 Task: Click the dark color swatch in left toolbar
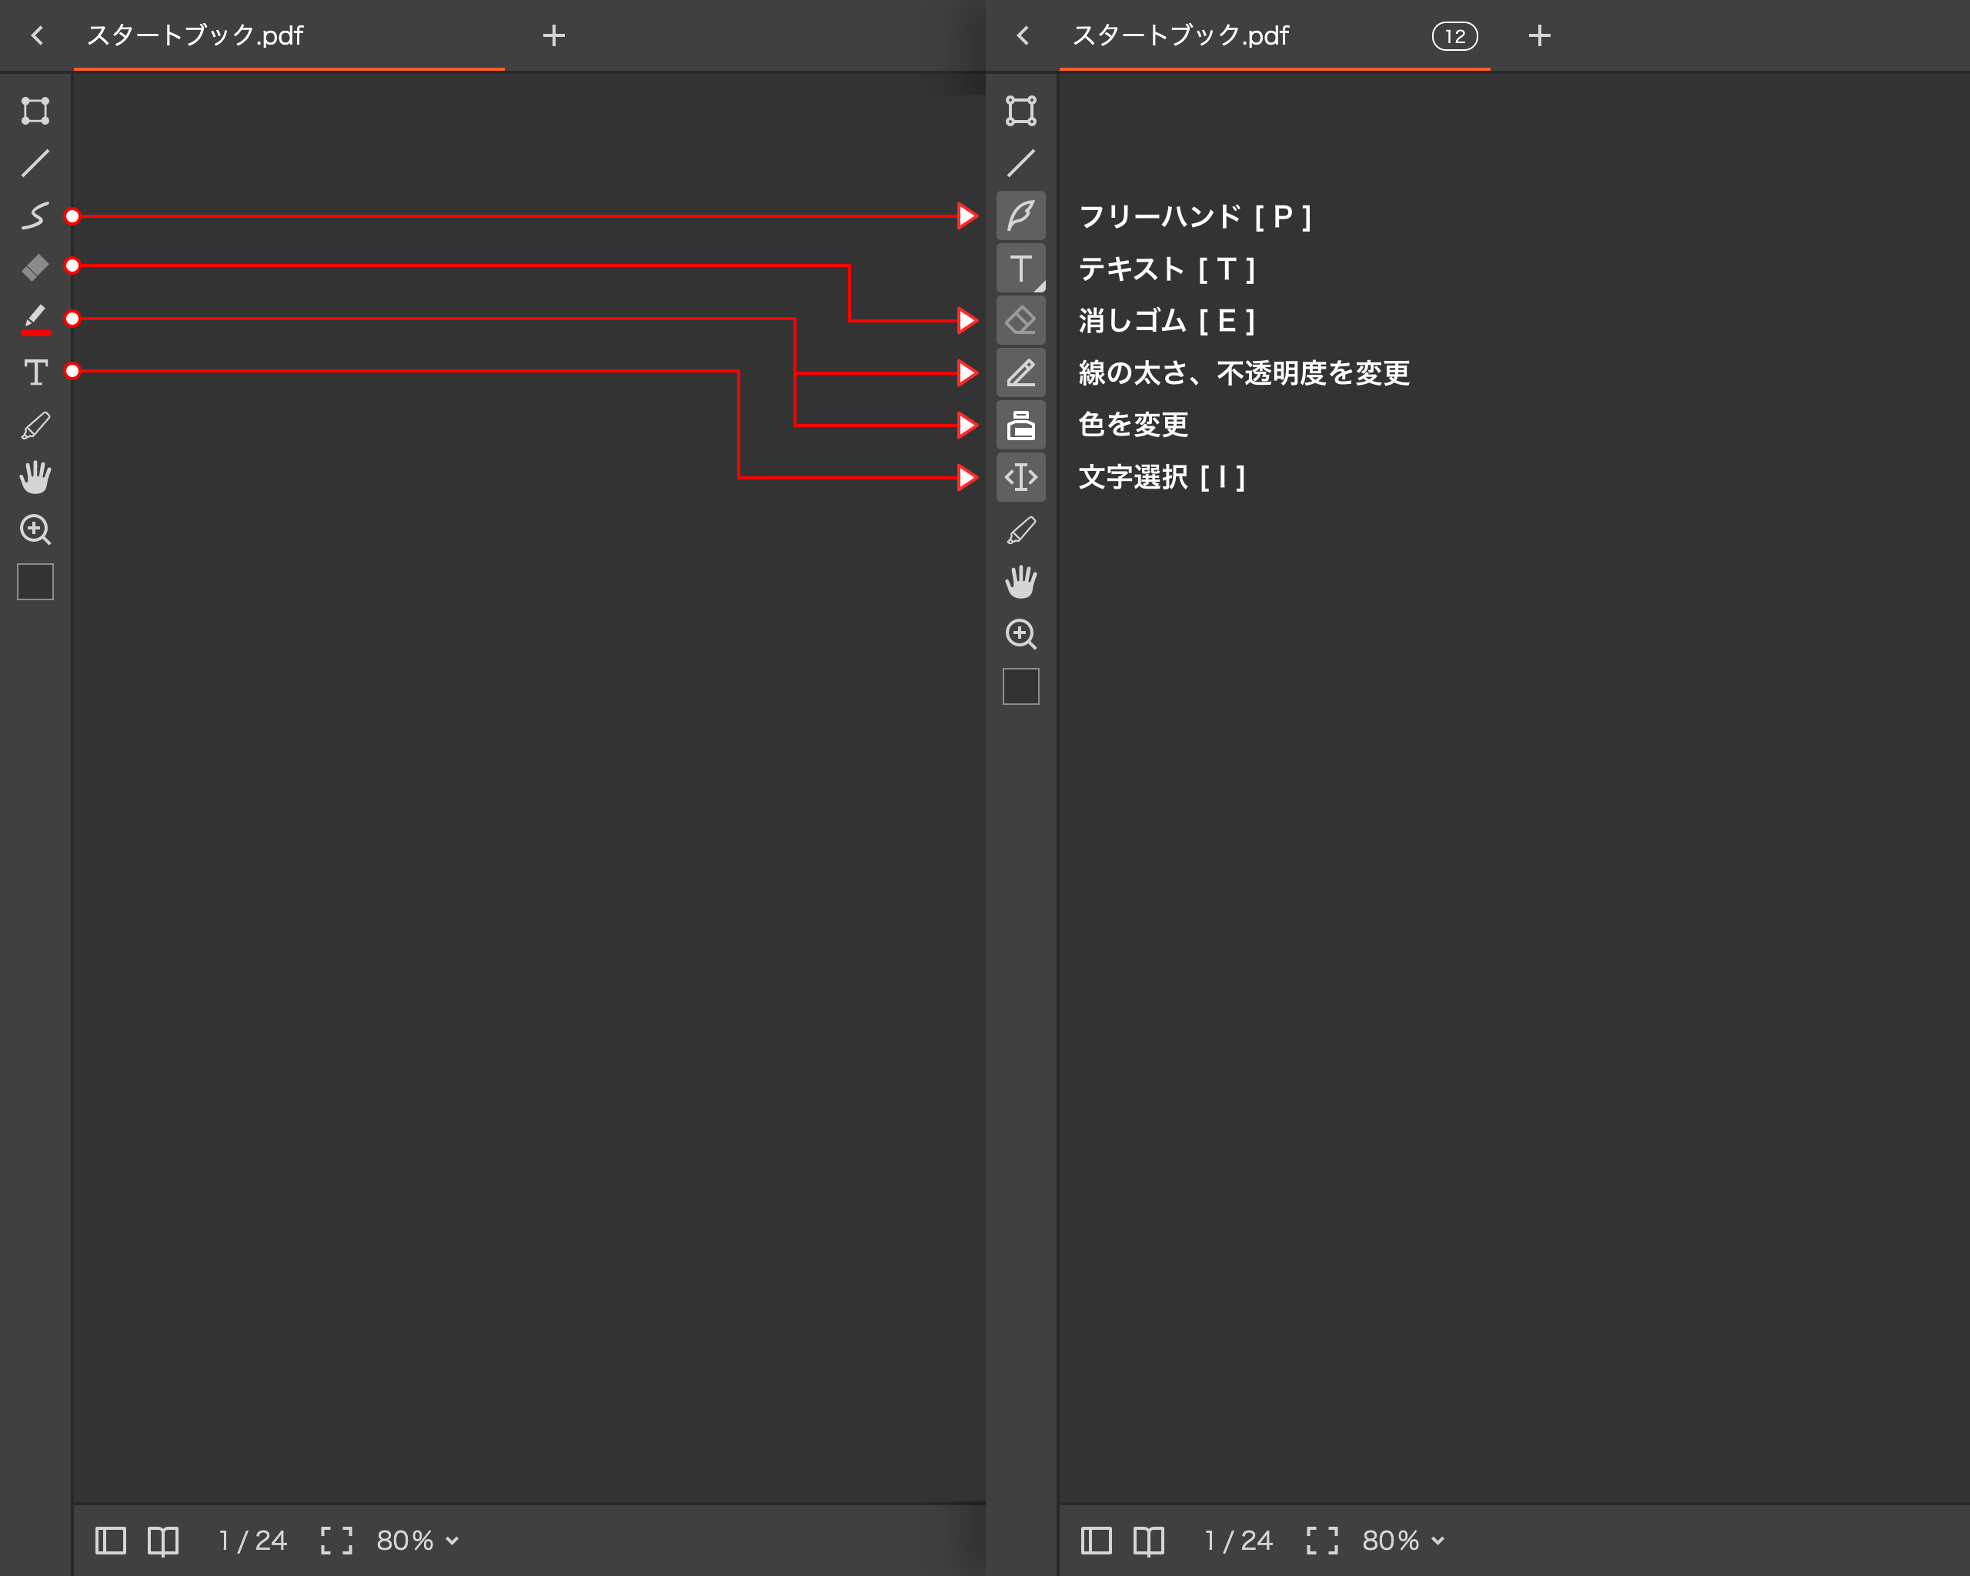35,582
